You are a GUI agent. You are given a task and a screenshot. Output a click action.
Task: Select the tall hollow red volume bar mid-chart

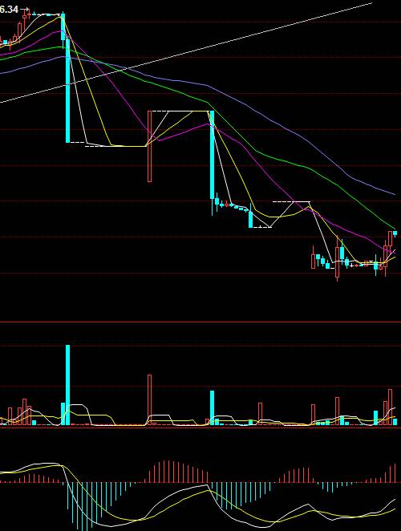(149, 399)
